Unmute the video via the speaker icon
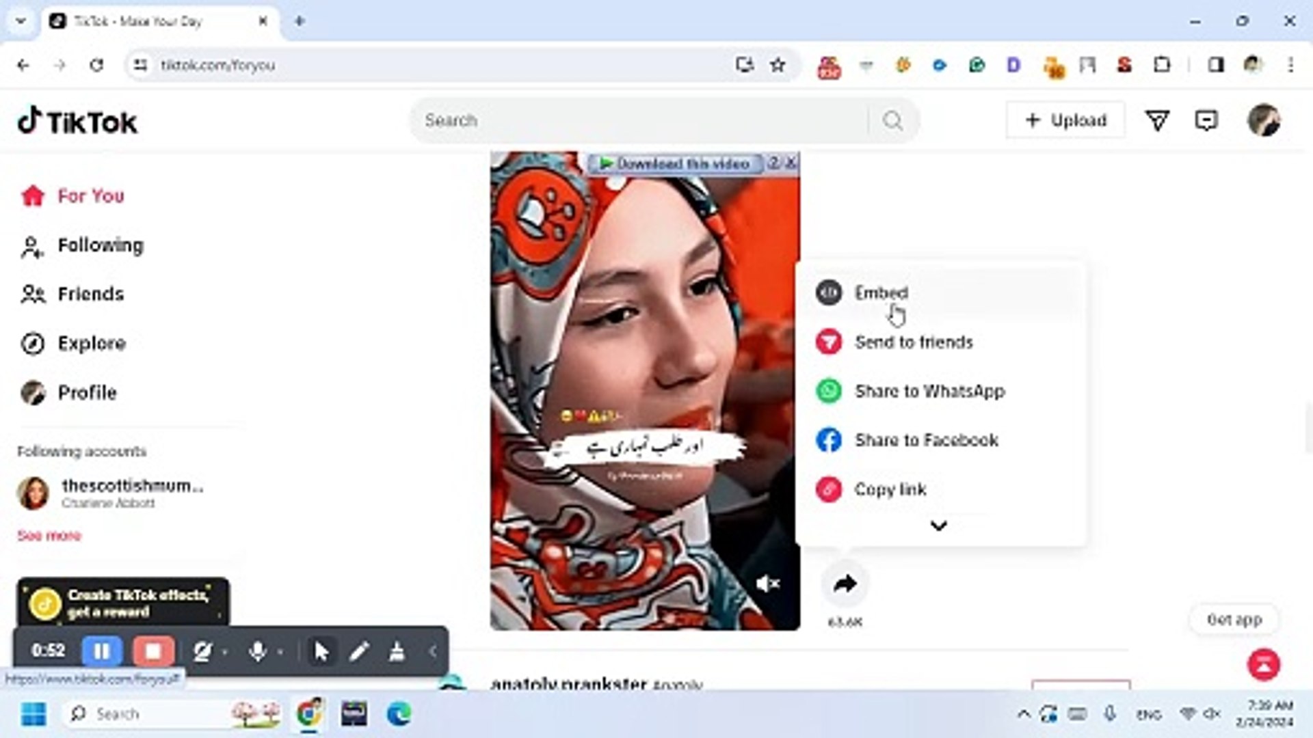1313x738 pixels. click(767, 583)
